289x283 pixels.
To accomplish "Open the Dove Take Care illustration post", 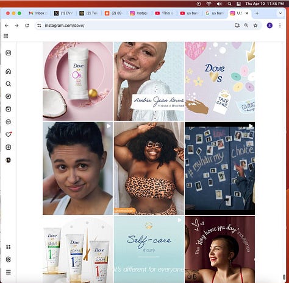I will [219, 82].
